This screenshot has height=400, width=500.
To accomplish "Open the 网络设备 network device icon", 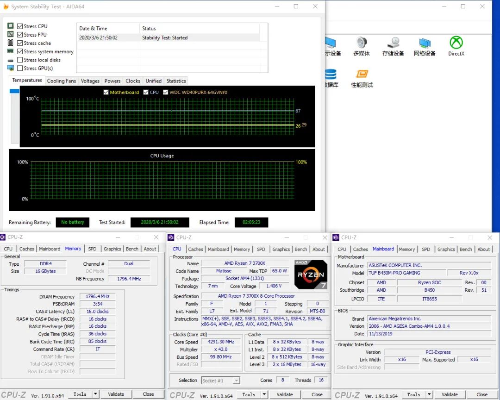I will pyautogui.click(x=425, y=43).
